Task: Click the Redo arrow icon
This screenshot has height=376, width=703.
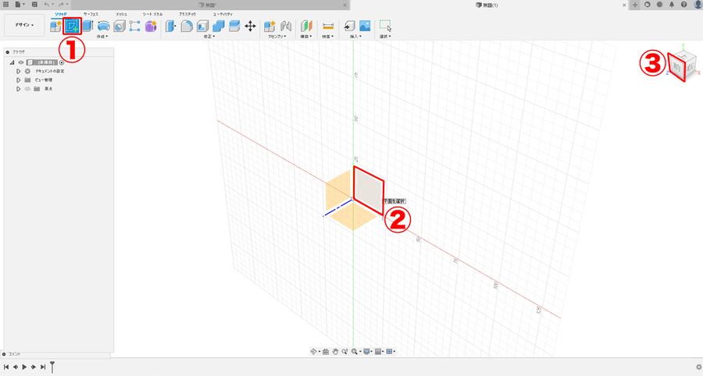Action: pos(61,5)
